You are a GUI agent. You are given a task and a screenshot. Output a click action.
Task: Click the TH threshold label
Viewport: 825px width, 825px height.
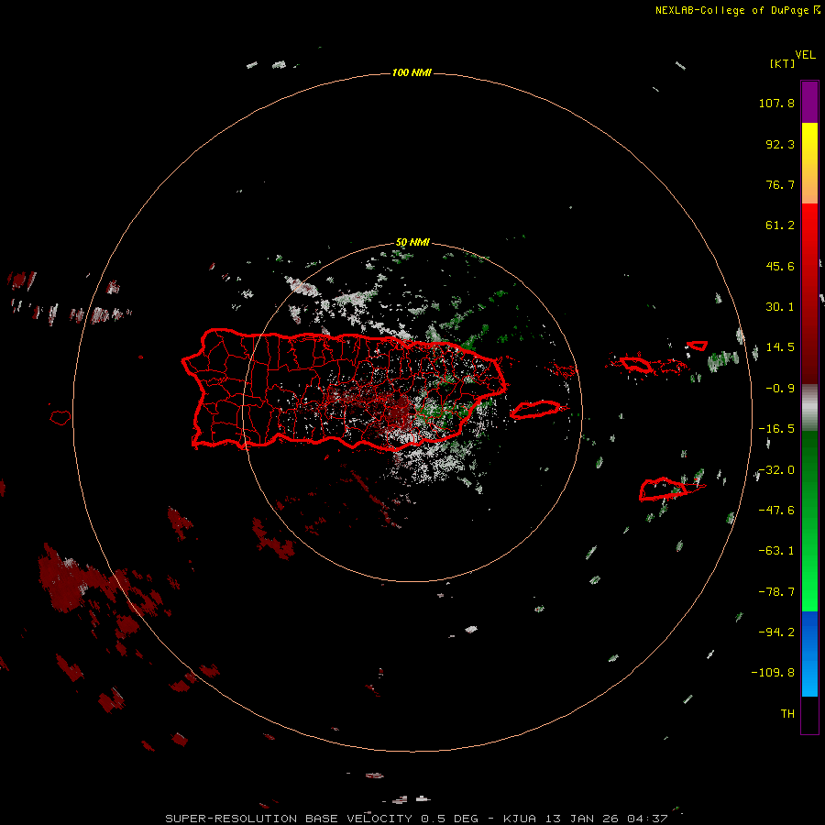pyautogui.click(x=787, y=713)
